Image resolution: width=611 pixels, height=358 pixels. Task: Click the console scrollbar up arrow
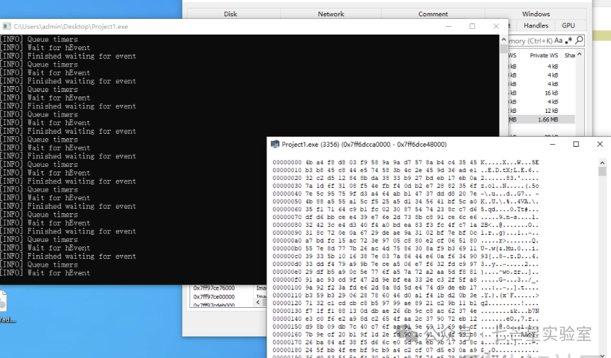pos(503,40)
